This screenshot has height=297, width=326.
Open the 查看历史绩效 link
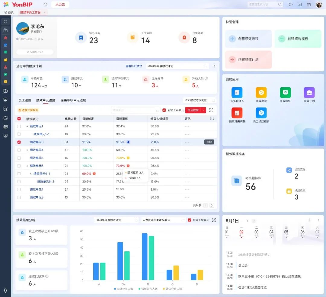[134, 66]
